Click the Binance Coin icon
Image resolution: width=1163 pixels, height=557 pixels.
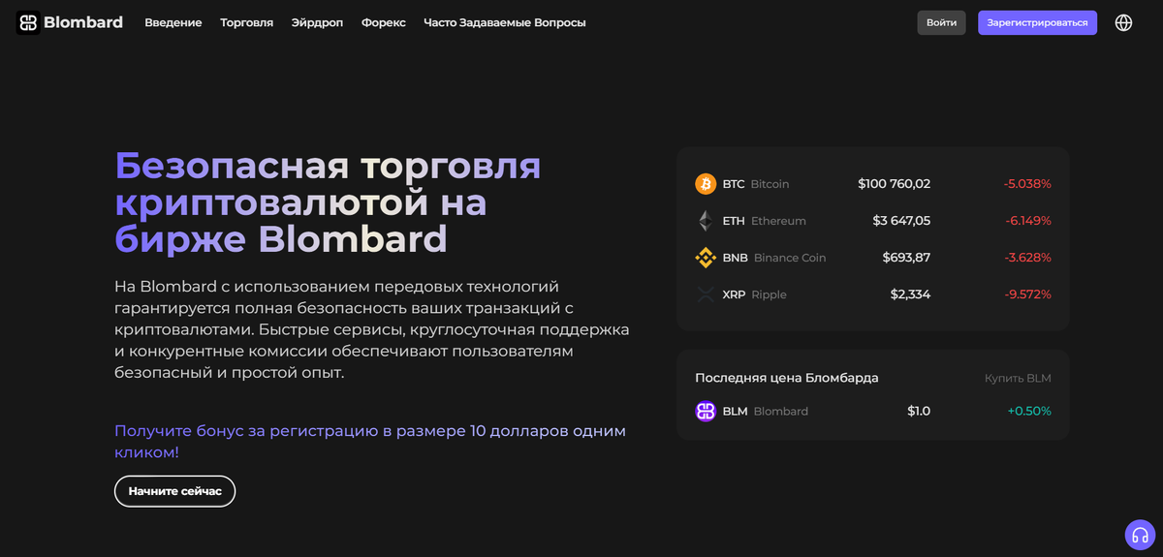click(706, 258)
